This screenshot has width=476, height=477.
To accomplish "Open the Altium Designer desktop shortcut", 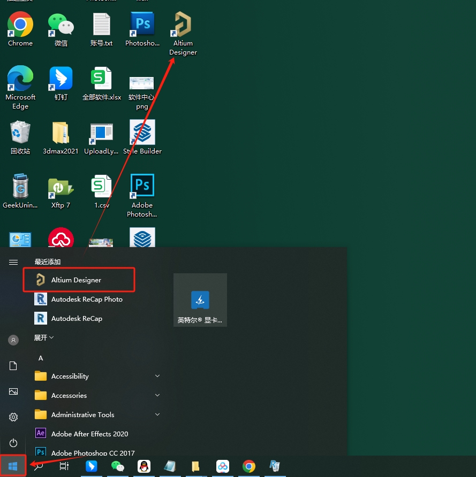I will pyautogui.click(x=183, y=34).
